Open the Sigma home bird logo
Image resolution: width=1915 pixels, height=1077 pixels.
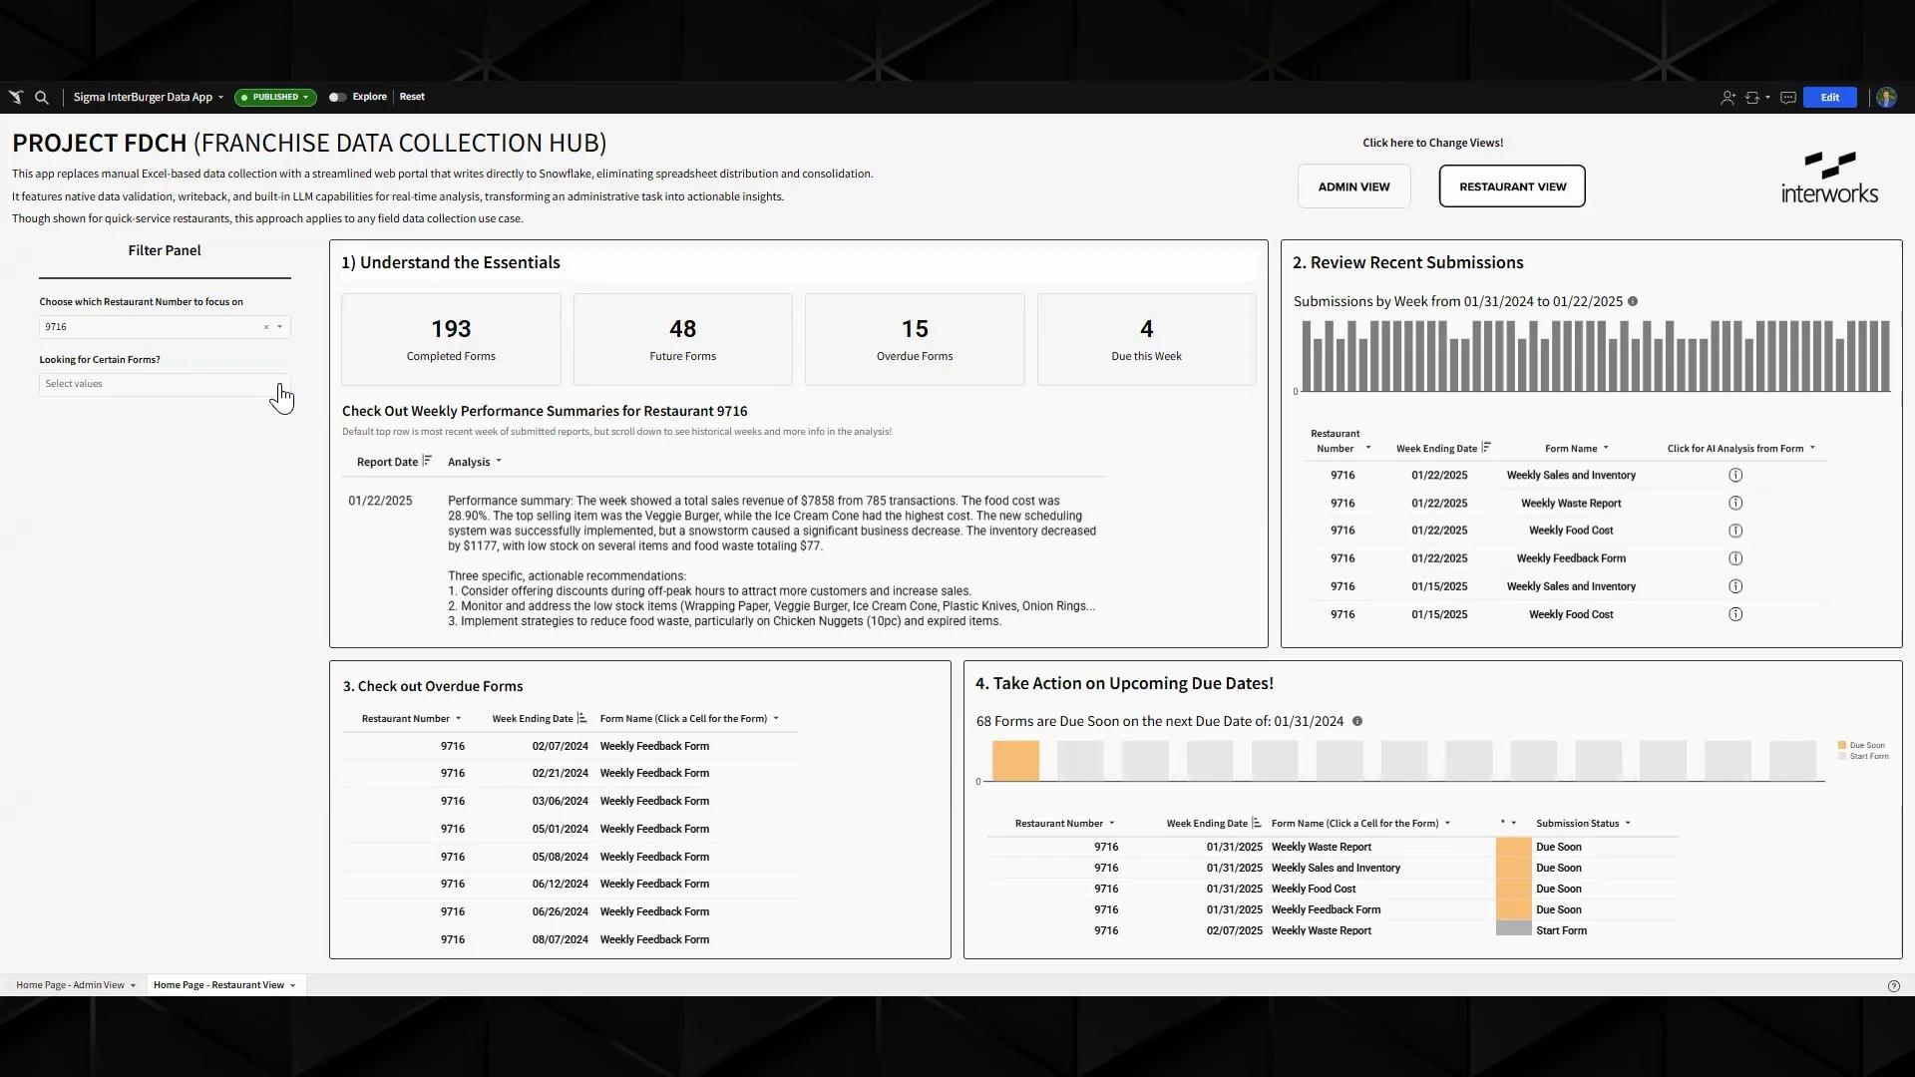pos(16,98)
